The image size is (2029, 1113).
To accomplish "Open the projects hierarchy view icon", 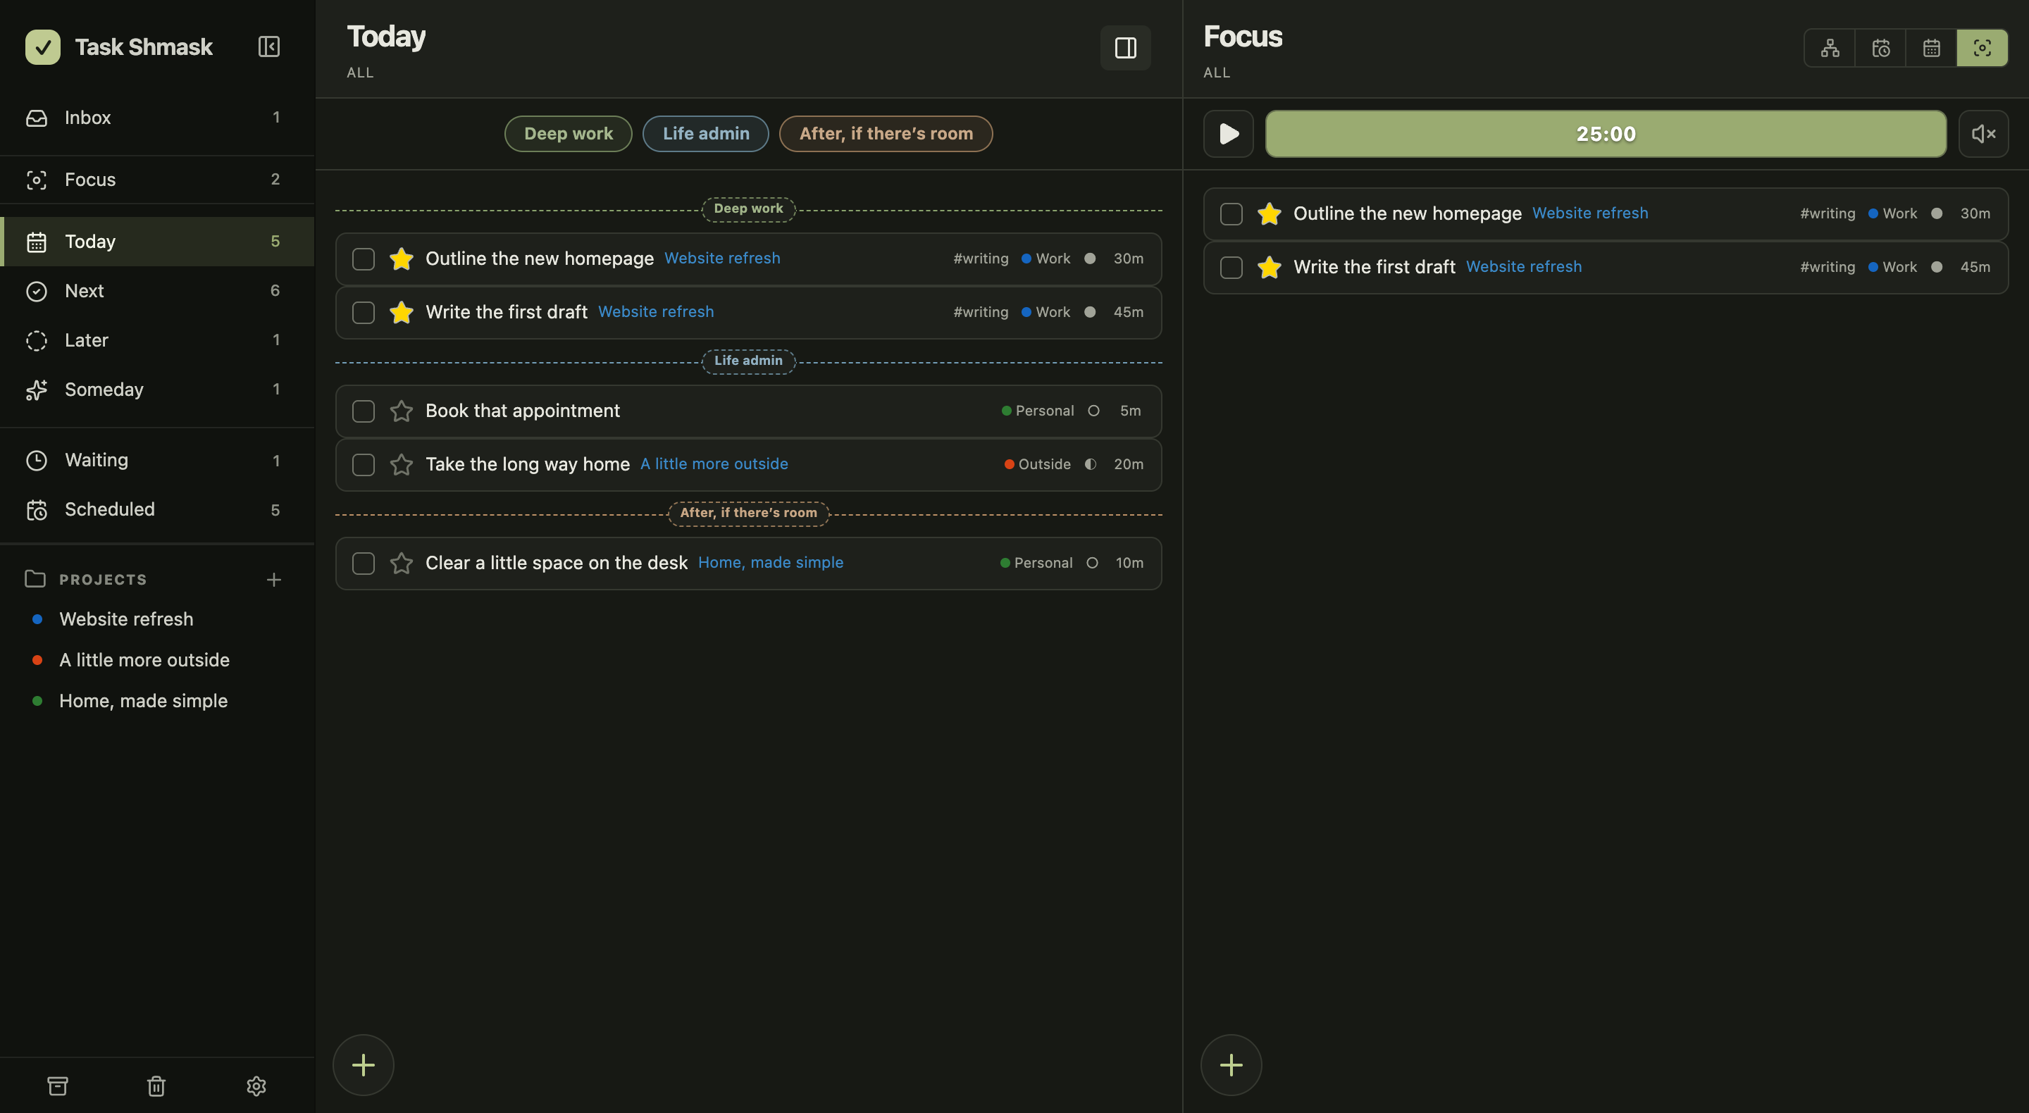I will 1830,48.
